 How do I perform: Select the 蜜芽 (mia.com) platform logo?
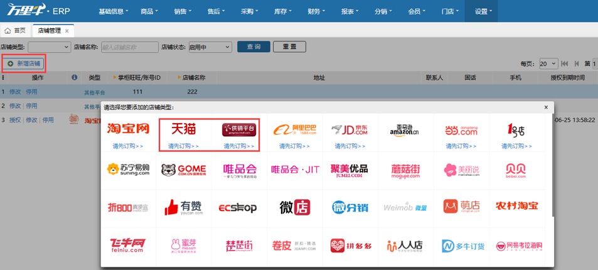point(184,246)
